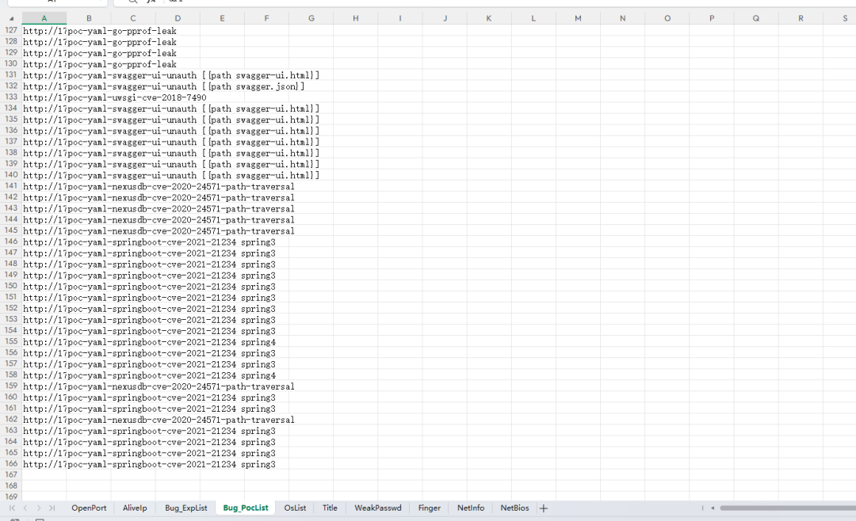
Task: Select column S header
Action: click(x=845, y=18)
